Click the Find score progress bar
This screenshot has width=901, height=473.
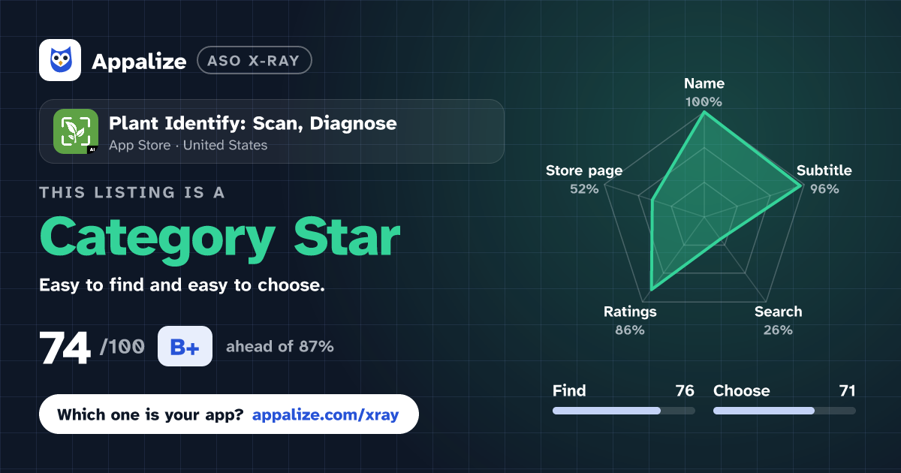[624, 411]
